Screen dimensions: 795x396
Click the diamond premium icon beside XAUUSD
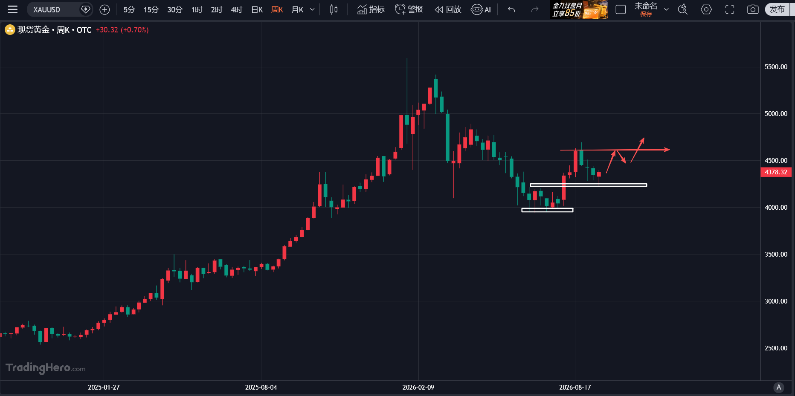point(86,9)
